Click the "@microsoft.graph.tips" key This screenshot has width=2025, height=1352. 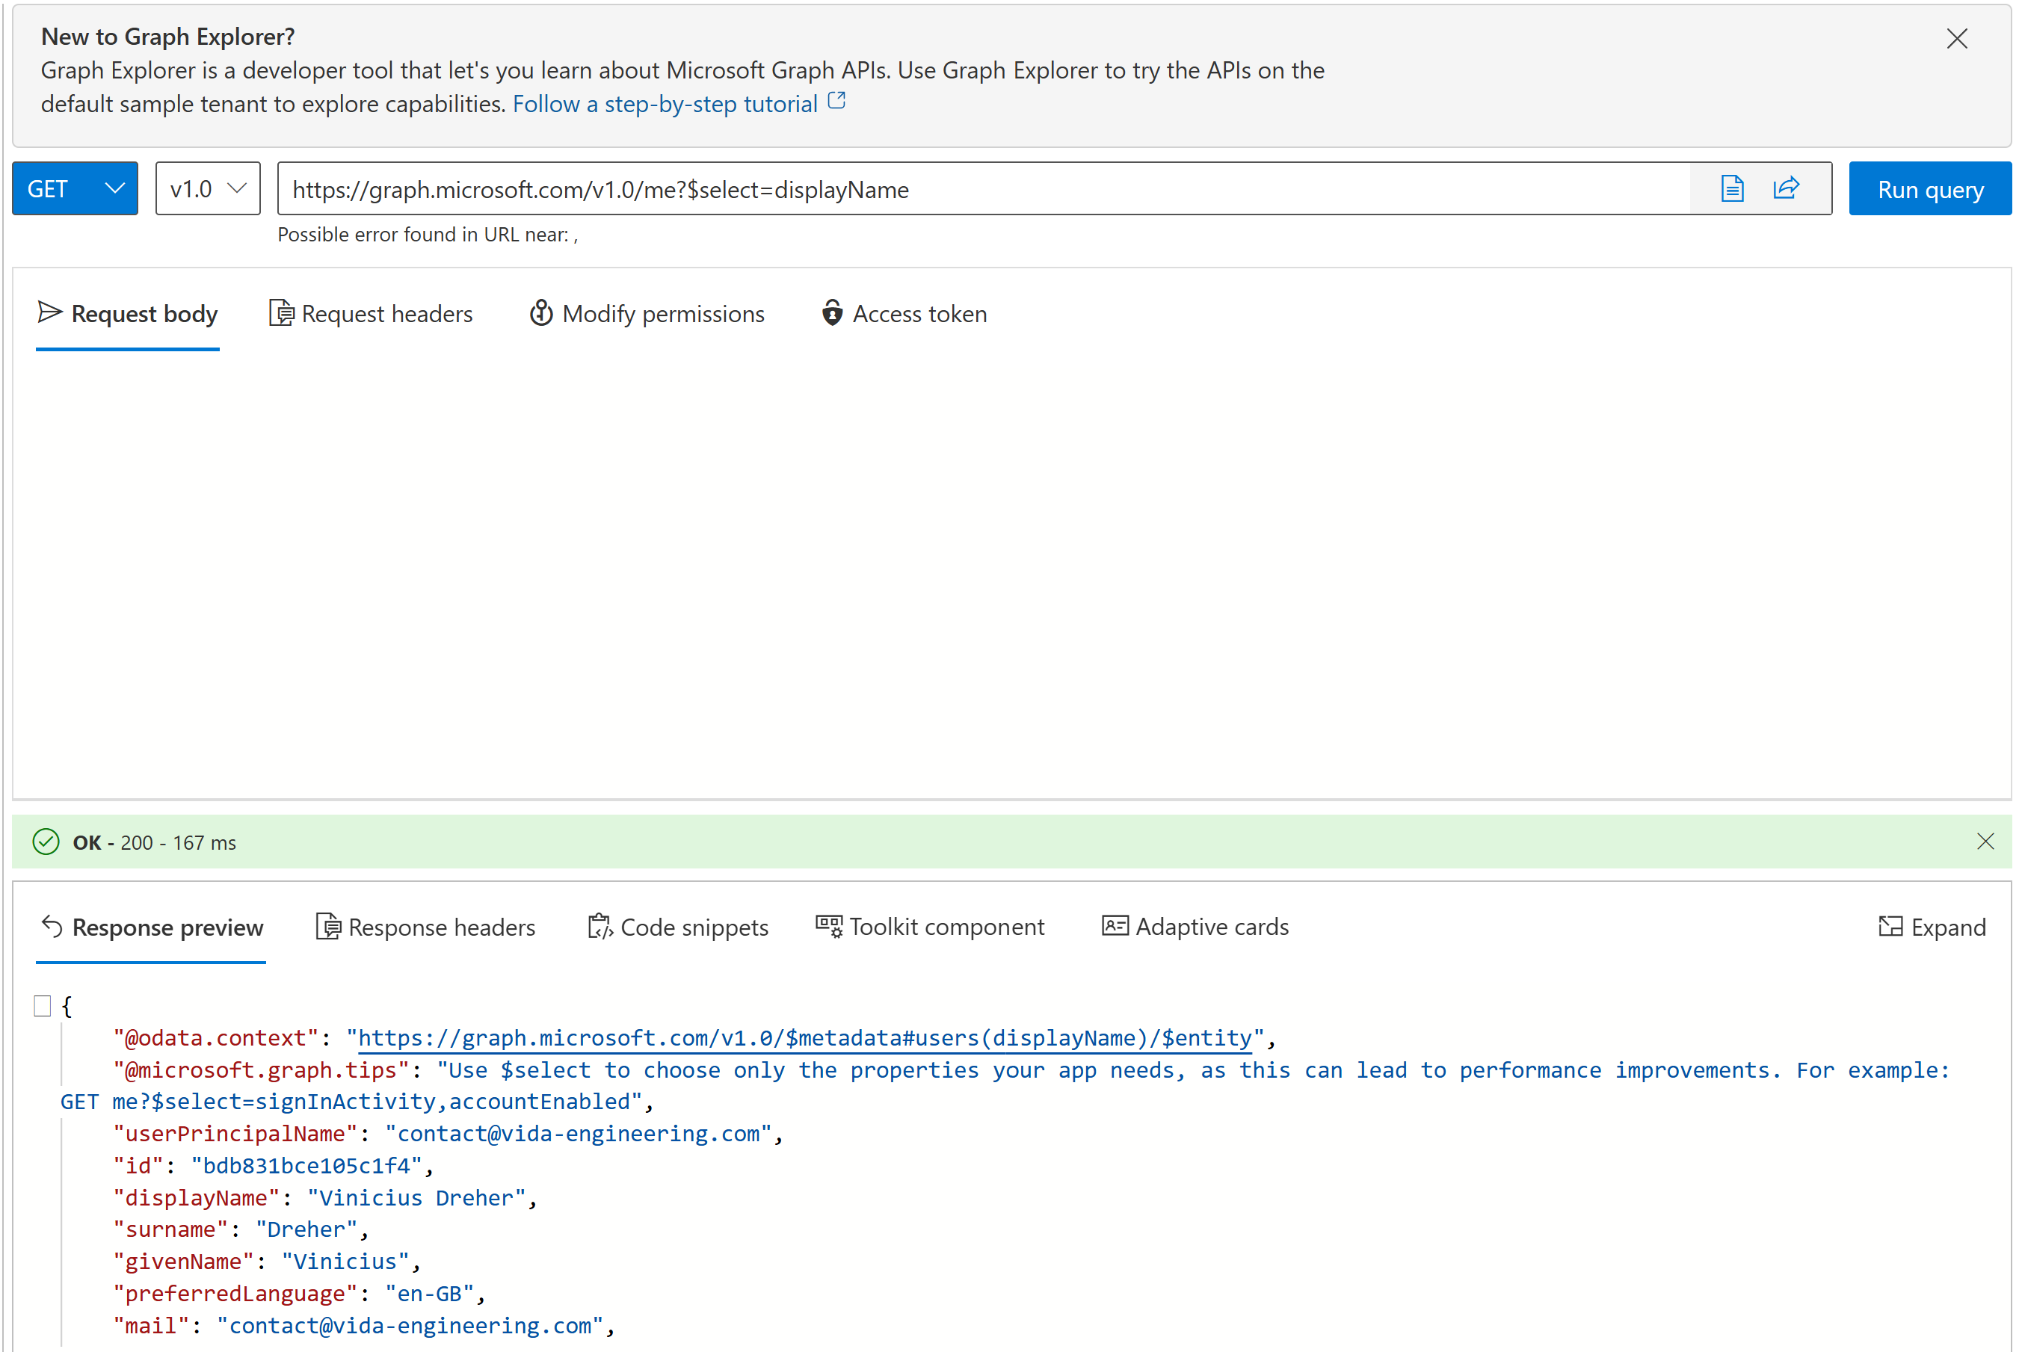(x=262, y=1070)
